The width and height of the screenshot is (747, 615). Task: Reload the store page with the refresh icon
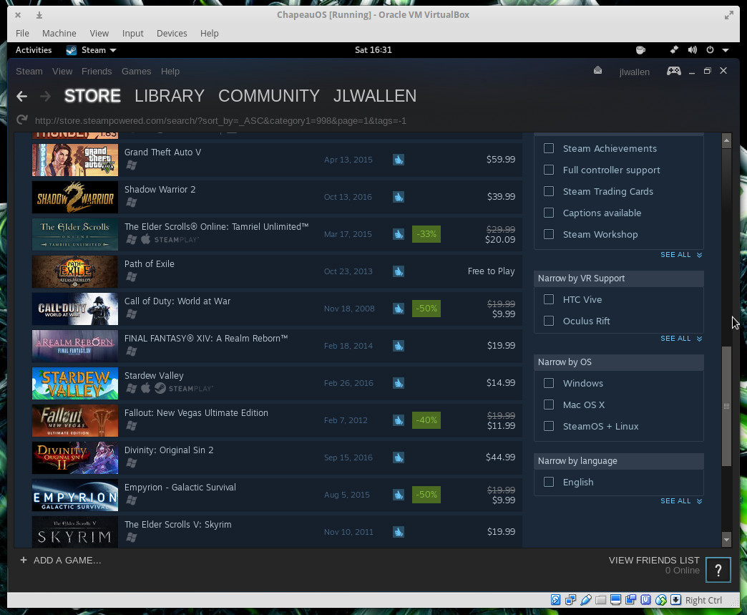pos(22,120)
